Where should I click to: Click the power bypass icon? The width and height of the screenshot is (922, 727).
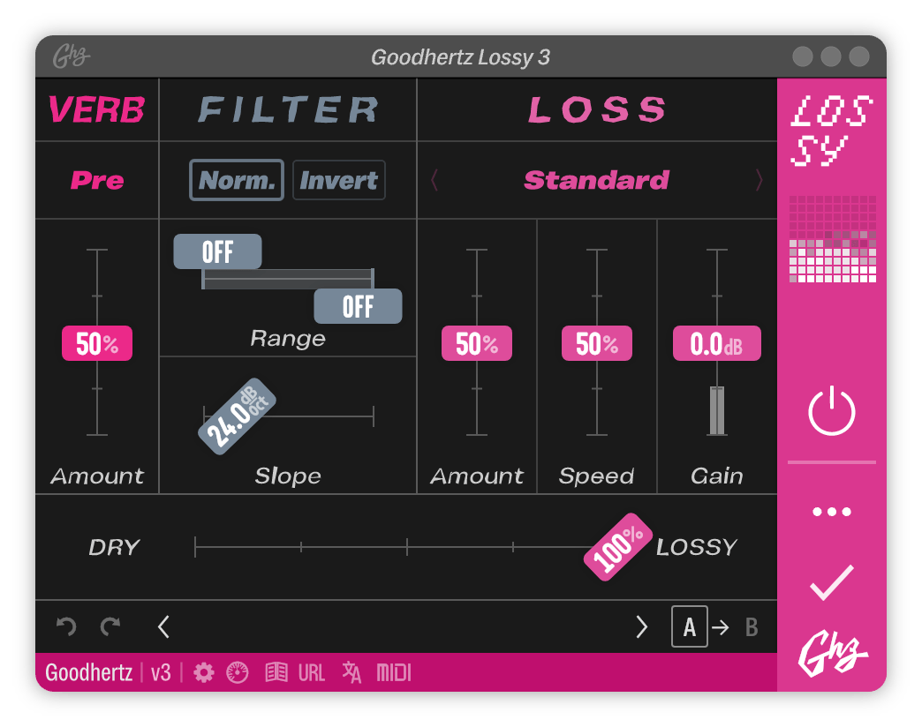pos(831,410)
